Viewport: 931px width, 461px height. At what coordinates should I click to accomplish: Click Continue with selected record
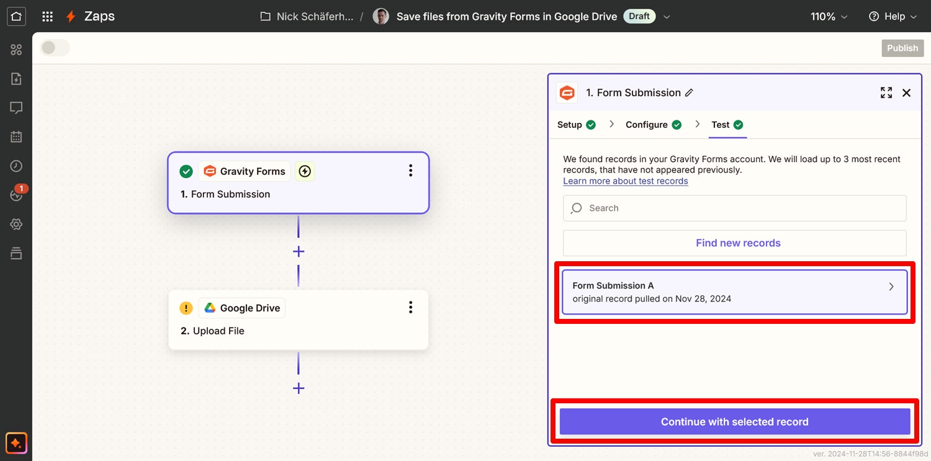[735, 422]
